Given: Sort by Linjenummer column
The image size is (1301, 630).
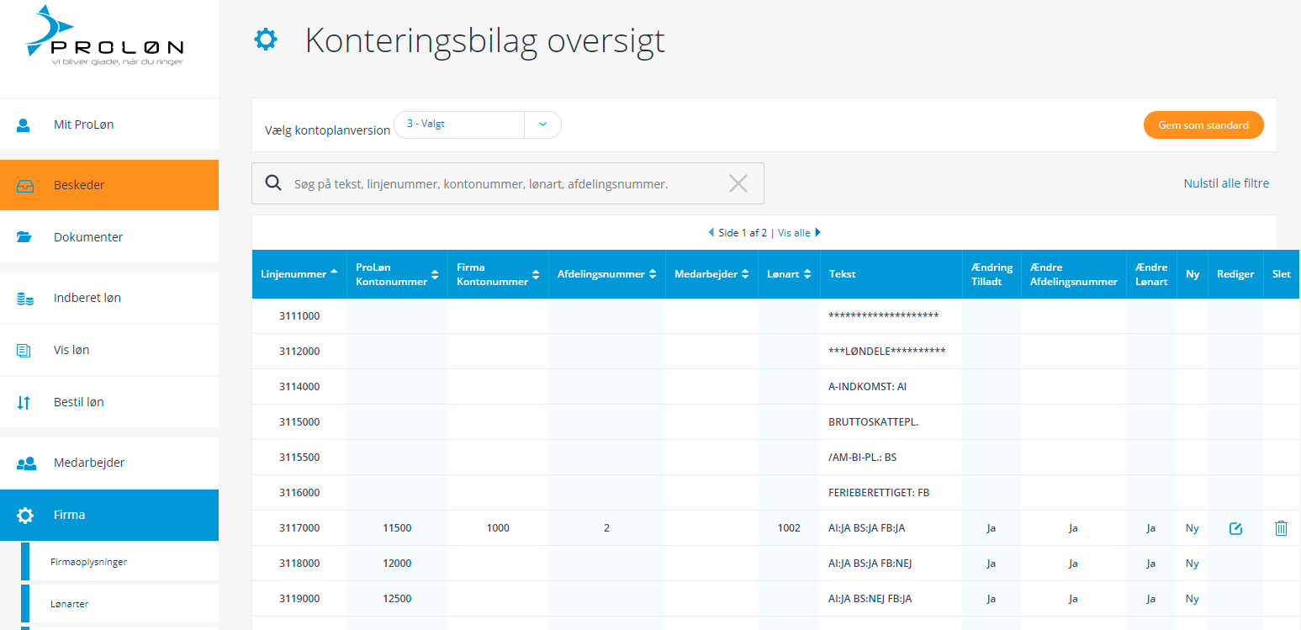Looking at the screenshot, I should pos(299,273).
